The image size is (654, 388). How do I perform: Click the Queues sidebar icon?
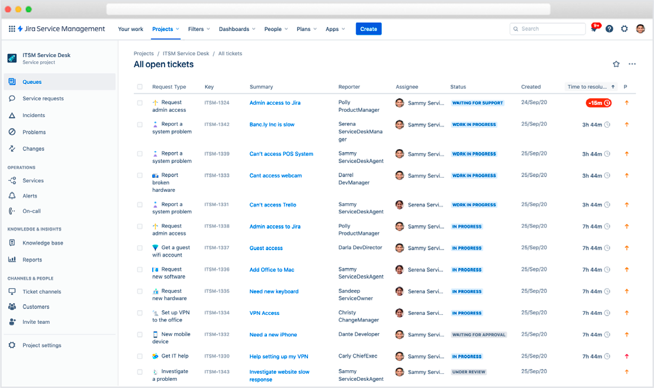tap(12, 81)
